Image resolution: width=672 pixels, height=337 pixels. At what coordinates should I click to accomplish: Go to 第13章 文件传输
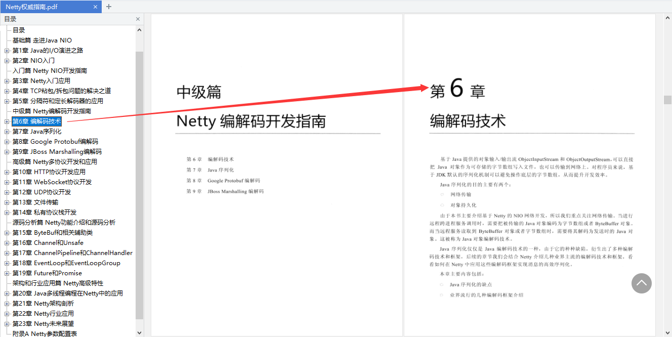pyautogui.click(x=35, y=202)
